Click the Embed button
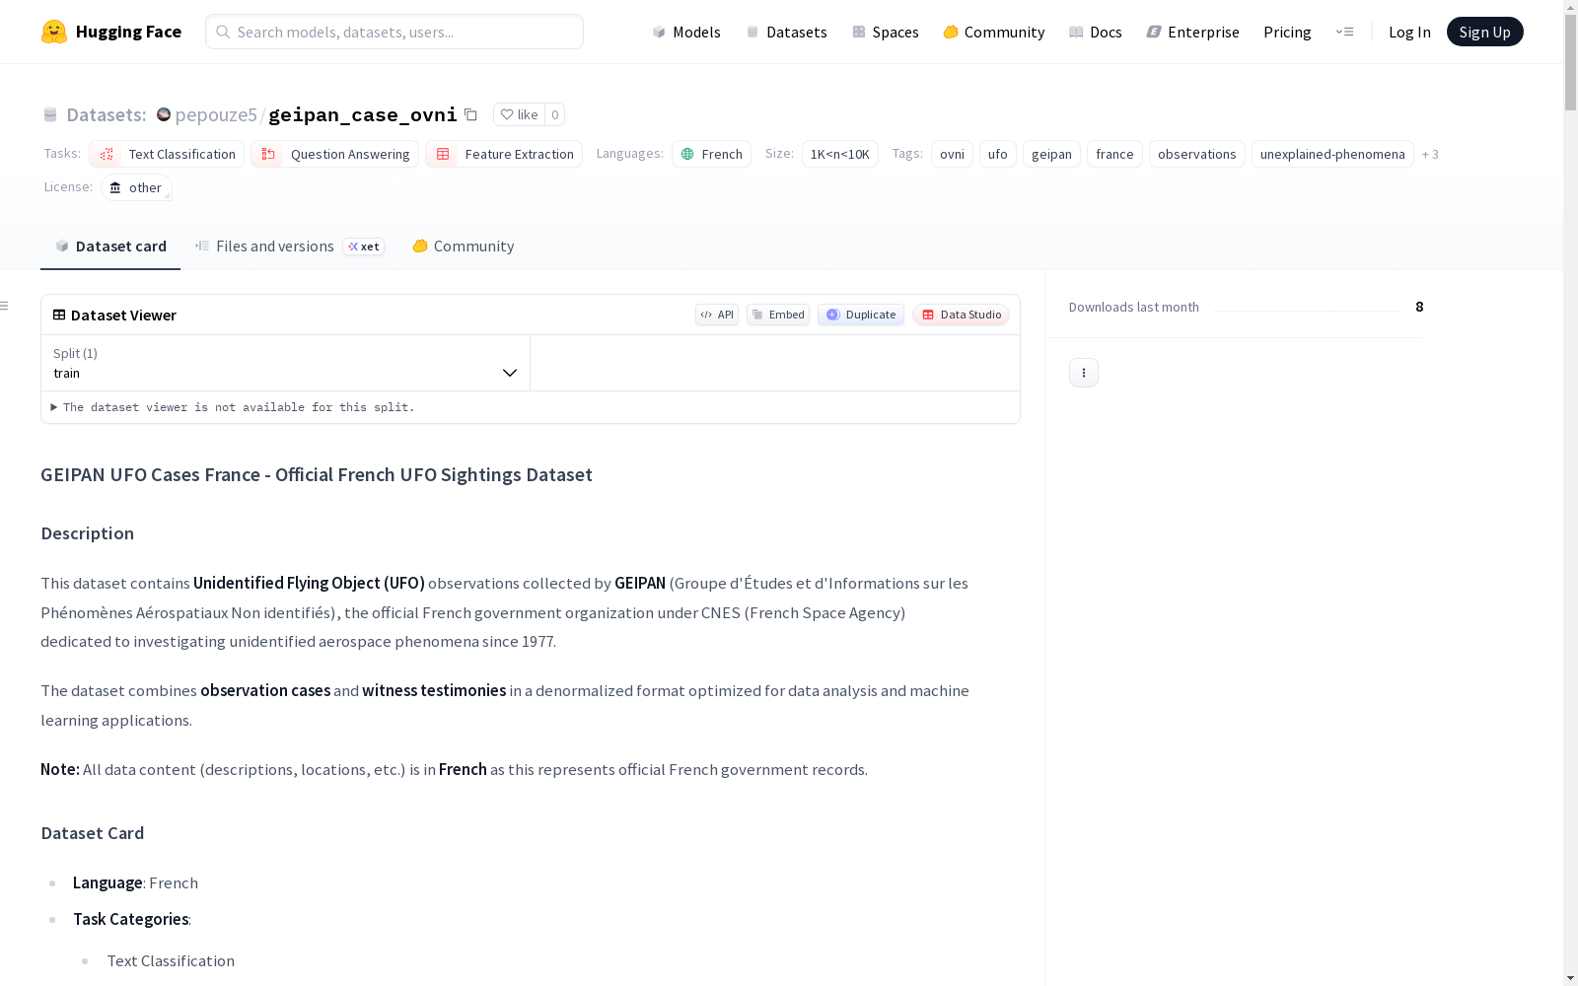Screen dimensions: 1578x986 tap(778, 315)
